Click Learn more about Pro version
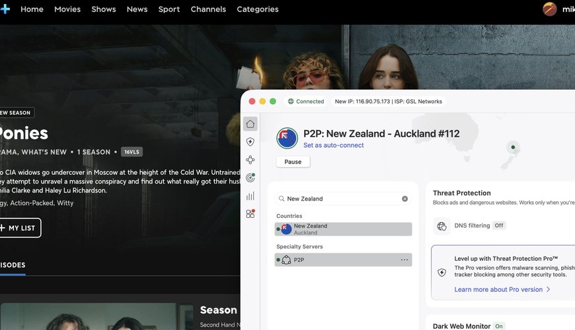This screenshot has height=330, width=575. point(498,289)
